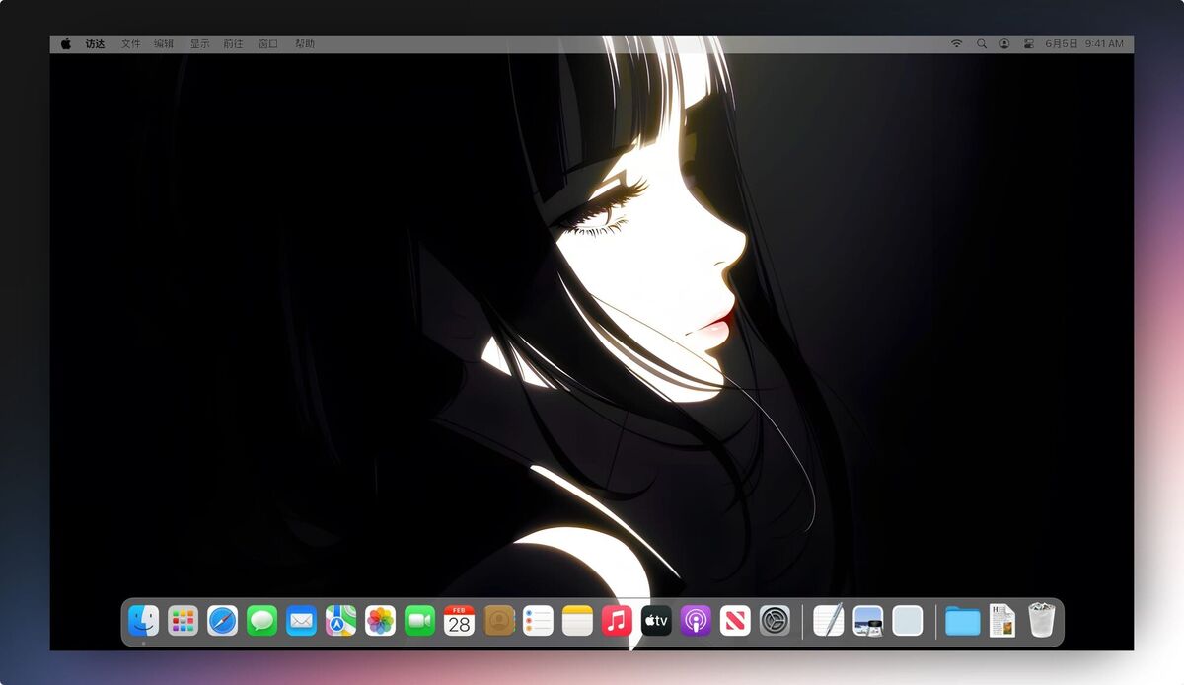Image resolution: width=1184 pixels, height=685 pixels.
Task: Open Launchpad in the dock
Action: pos(183,621)
